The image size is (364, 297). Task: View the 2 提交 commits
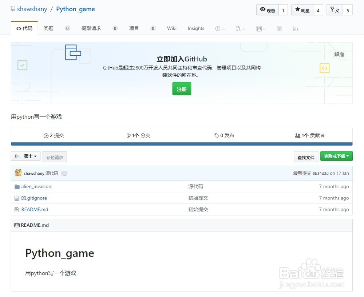[54, 135]
